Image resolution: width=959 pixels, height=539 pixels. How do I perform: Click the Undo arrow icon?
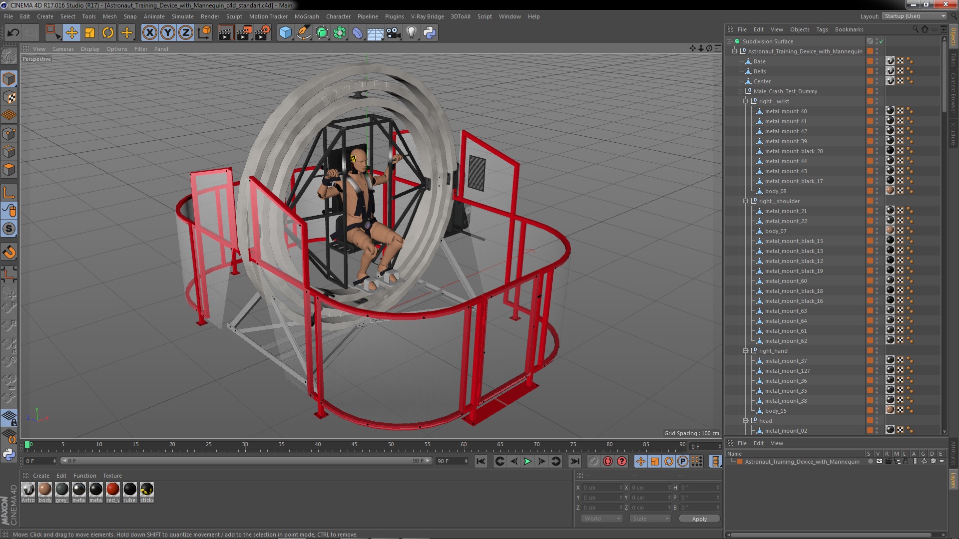(x=13, y=33)
